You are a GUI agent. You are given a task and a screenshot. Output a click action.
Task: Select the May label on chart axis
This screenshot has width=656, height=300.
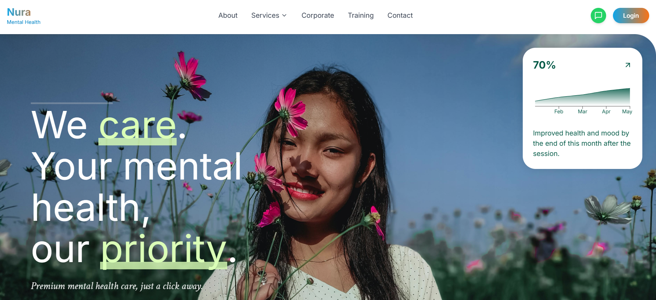[627, 112]
